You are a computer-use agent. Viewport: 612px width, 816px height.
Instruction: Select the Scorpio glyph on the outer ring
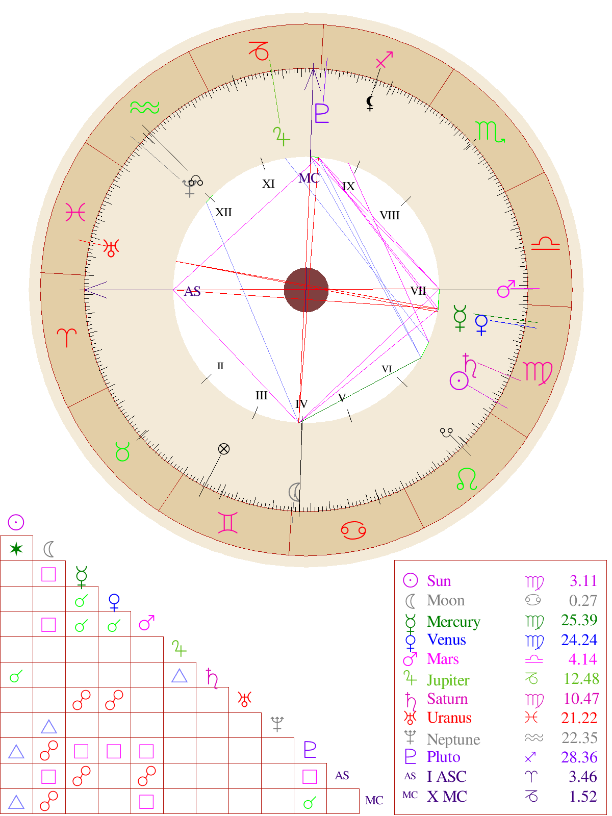coord(490,132)
